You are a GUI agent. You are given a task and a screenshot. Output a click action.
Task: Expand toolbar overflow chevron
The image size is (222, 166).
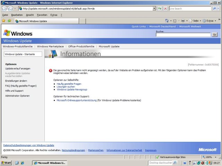tap(219, 19)
